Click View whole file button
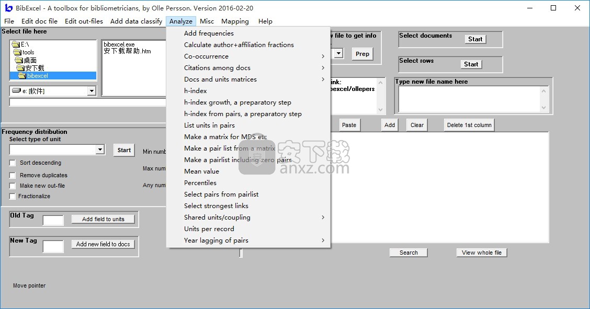This screenshot has height=309, width=590. pos(482,253)
